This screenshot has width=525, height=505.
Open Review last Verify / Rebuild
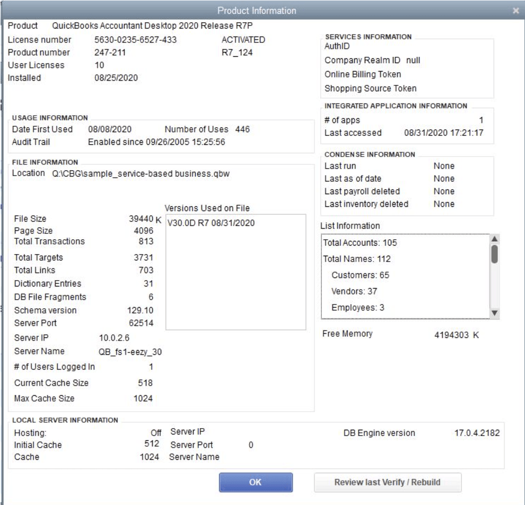coord(388,482)
